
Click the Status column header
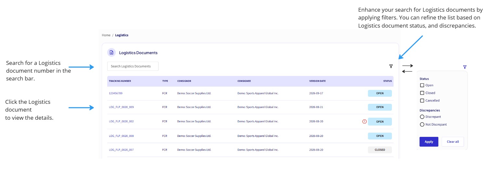click(x=387, y=81)
